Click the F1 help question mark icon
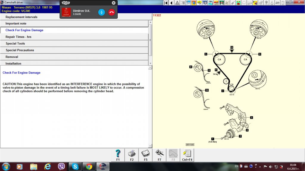This screenshot has height=171, width=305. pos(118,155)
